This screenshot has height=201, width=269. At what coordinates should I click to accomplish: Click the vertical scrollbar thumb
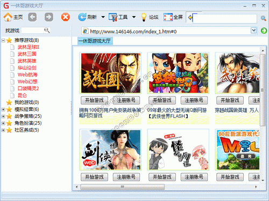(x=263, y=90)
